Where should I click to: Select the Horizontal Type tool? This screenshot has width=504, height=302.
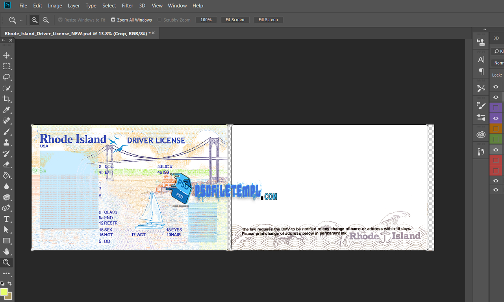click(6, 219)
